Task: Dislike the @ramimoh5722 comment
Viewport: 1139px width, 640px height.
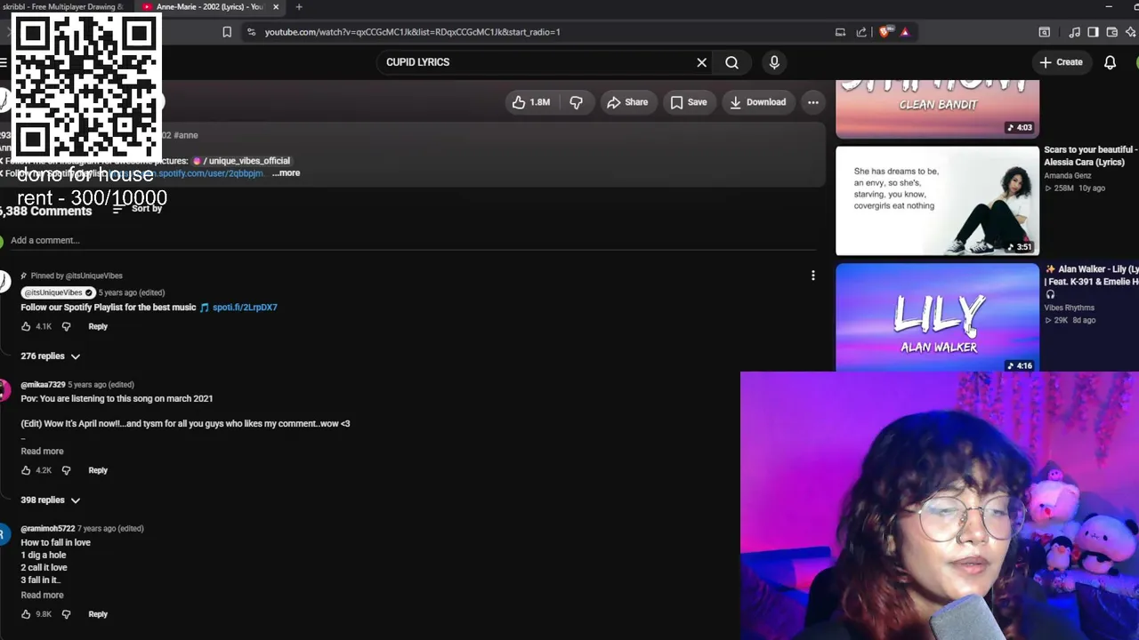Action: tap(66, 614)
